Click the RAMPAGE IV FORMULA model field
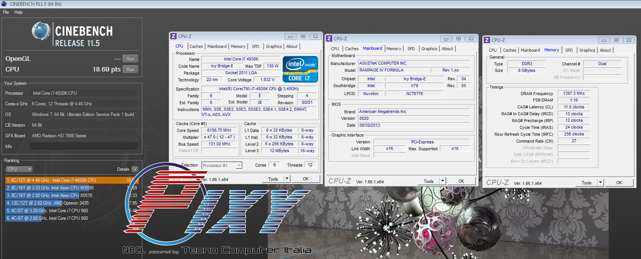This screenshot has width=641, height=259. pos(393,70)
